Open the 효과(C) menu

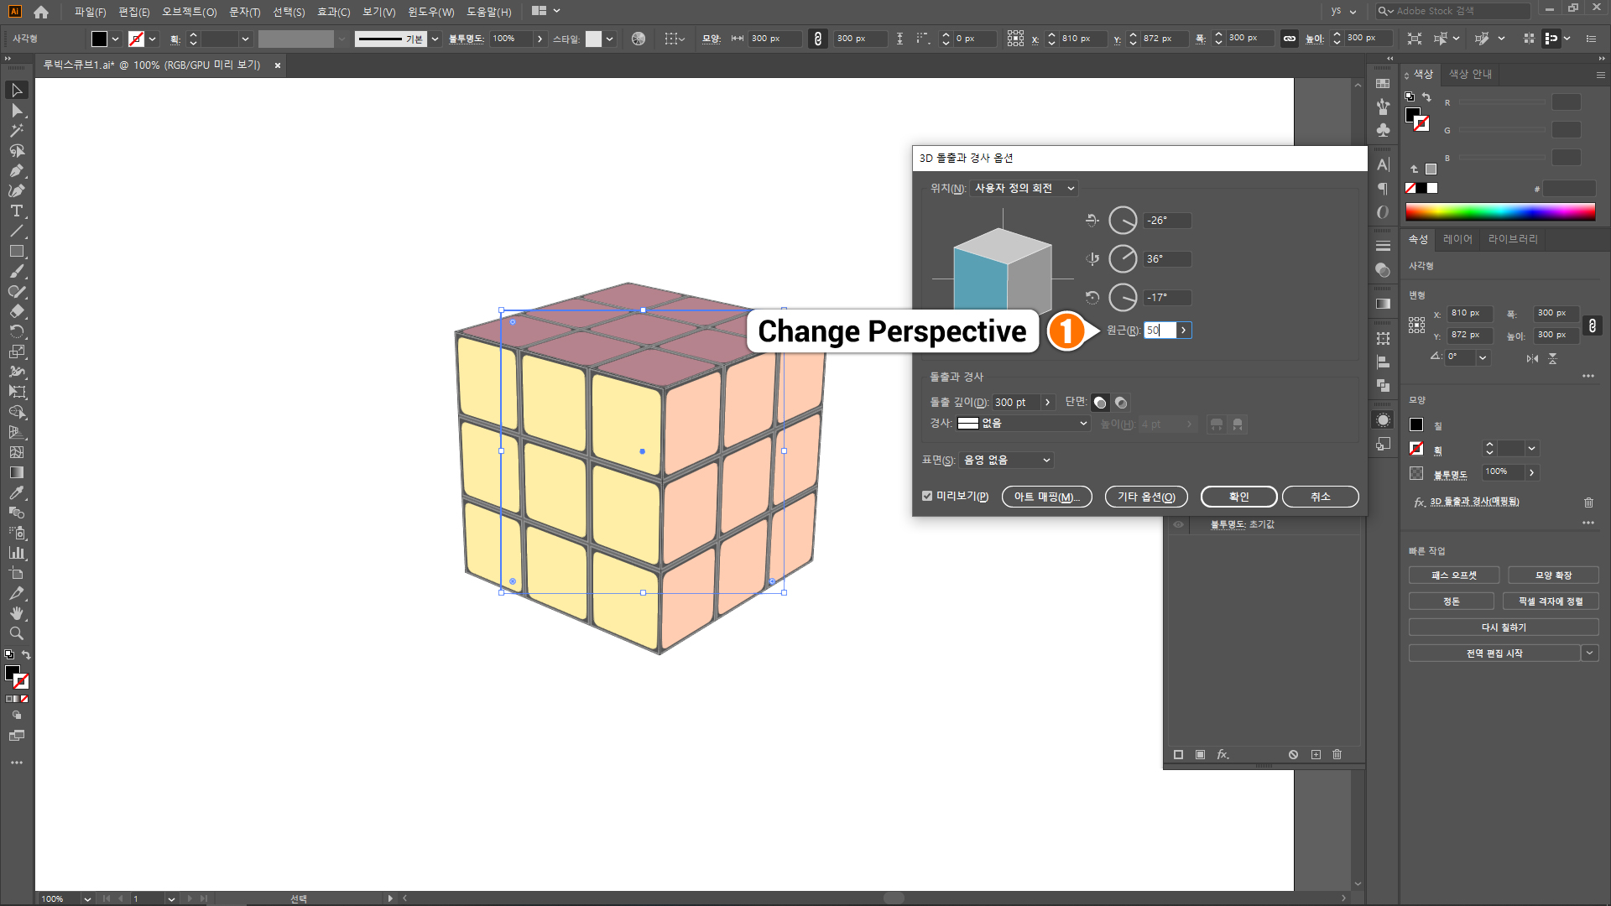point(333,12)
